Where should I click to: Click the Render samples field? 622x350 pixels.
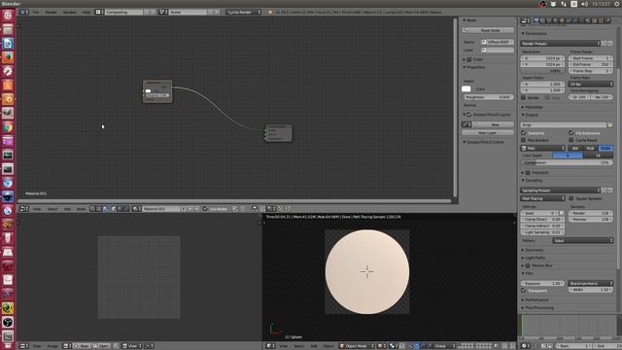click(591, 213)
